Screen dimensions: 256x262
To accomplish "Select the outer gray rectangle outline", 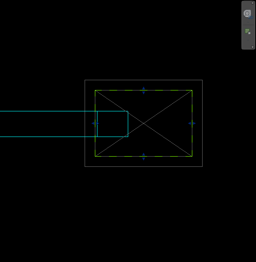I will 144,80.
